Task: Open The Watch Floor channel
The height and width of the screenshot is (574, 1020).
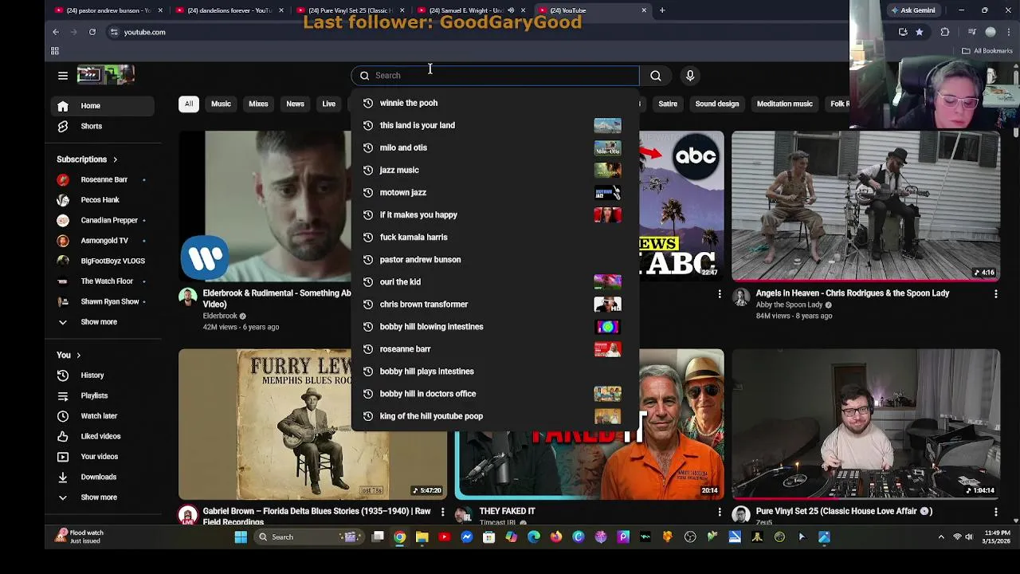Action: 102,281
